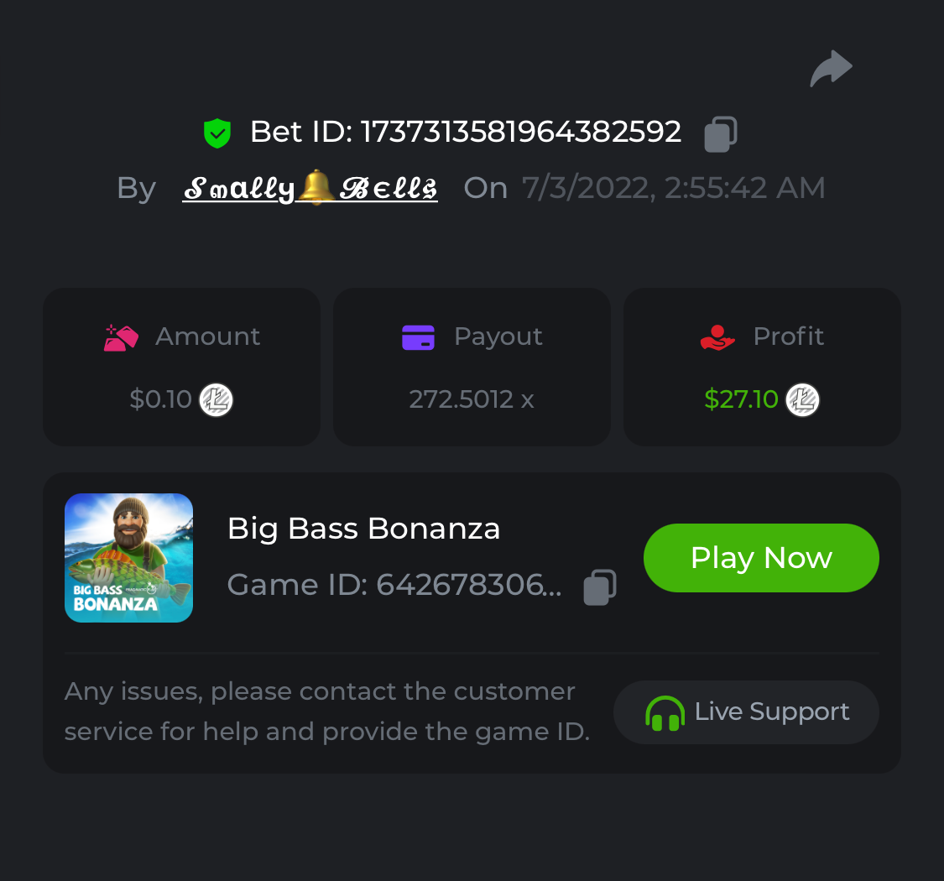
Task: Click the truncated Game ID text
Action: (x=394, y=585)
